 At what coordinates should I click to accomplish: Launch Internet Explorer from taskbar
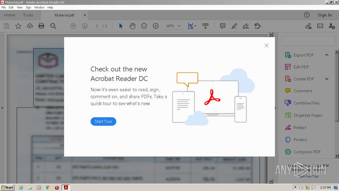coord(21,188)
